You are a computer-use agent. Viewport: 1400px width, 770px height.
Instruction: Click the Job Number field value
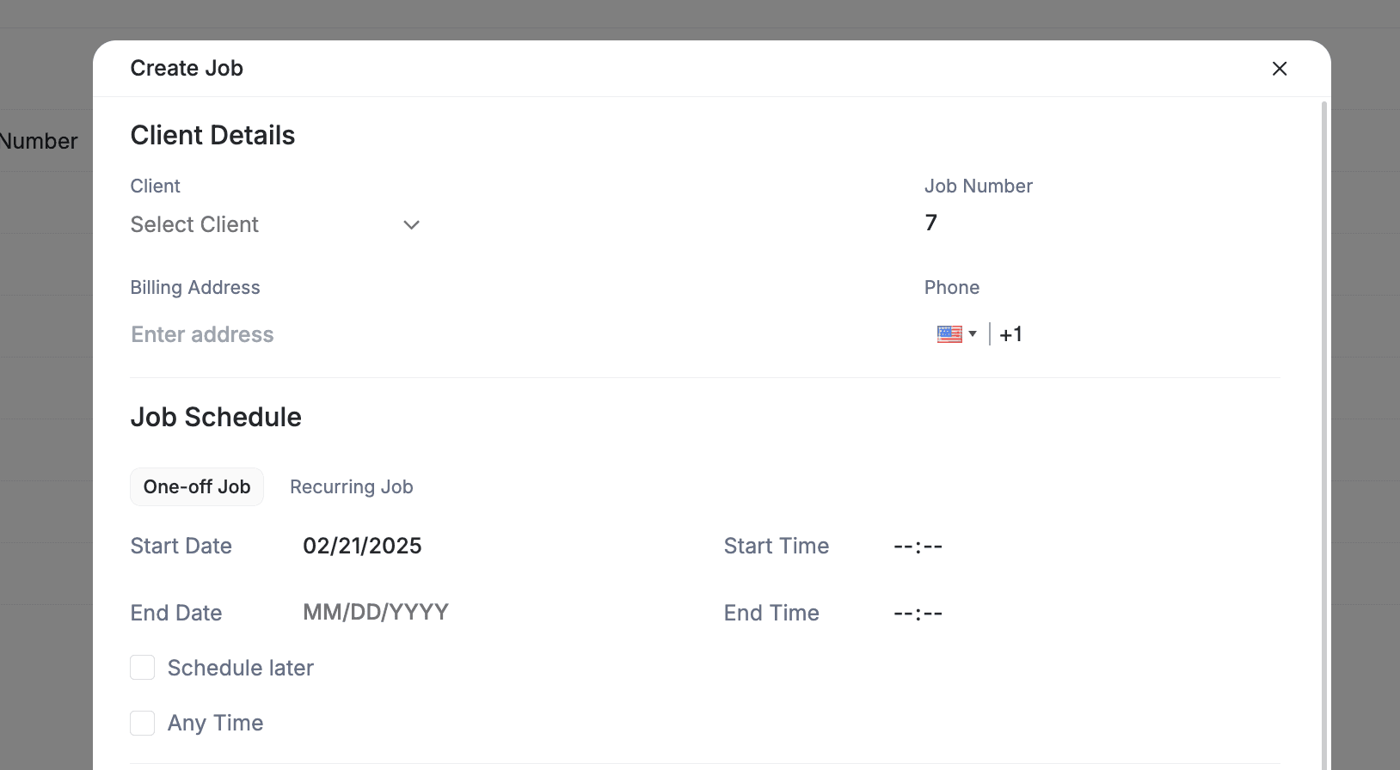(x=931, y=223)
